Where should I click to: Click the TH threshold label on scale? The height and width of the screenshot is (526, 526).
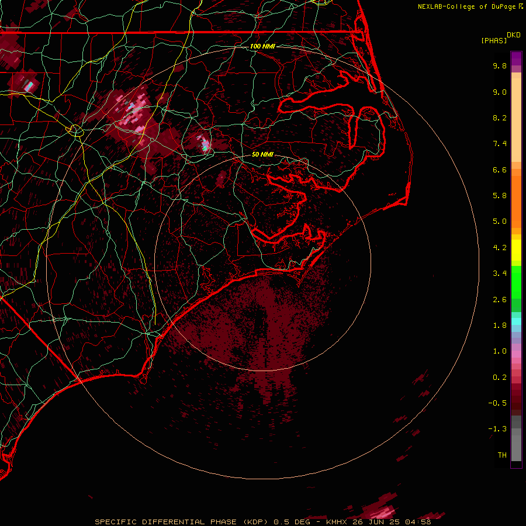tap(502, 455)
